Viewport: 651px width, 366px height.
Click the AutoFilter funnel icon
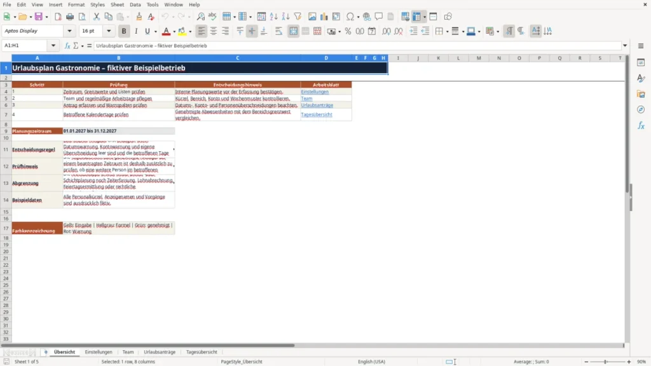(x=298, y=17)
